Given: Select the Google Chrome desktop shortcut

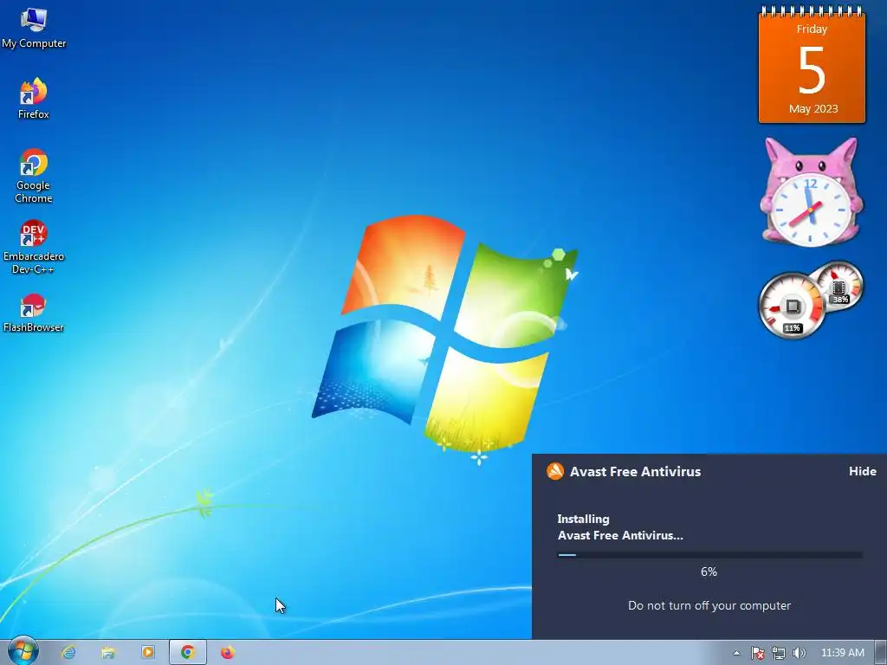Looking at the screenshot, I should click(34, 175).
